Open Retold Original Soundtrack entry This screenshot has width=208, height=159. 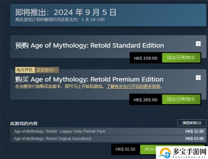click(x=108, y=139)
